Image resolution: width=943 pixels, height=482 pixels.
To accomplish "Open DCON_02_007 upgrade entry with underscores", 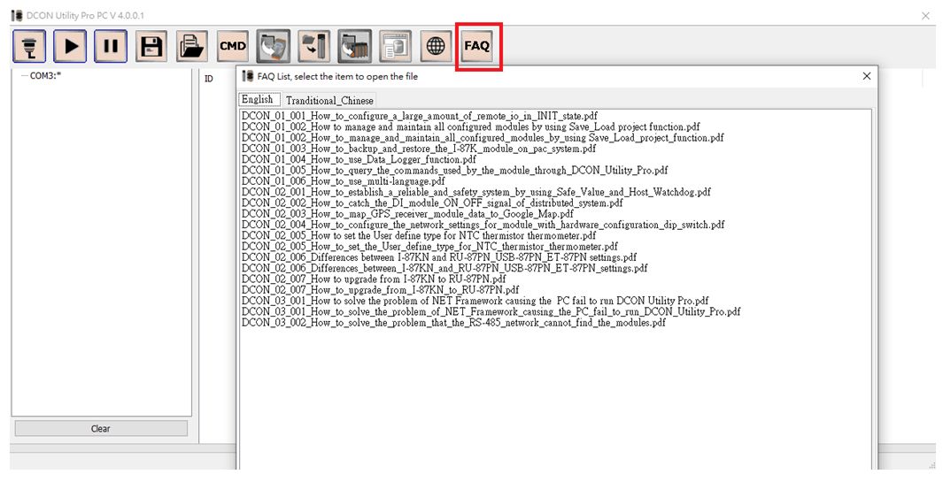I will pos(380,290).
